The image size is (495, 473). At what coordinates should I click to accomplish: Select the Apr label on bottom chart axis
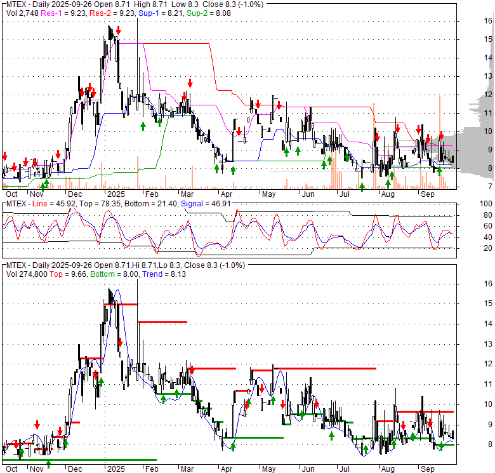[227, 469]
